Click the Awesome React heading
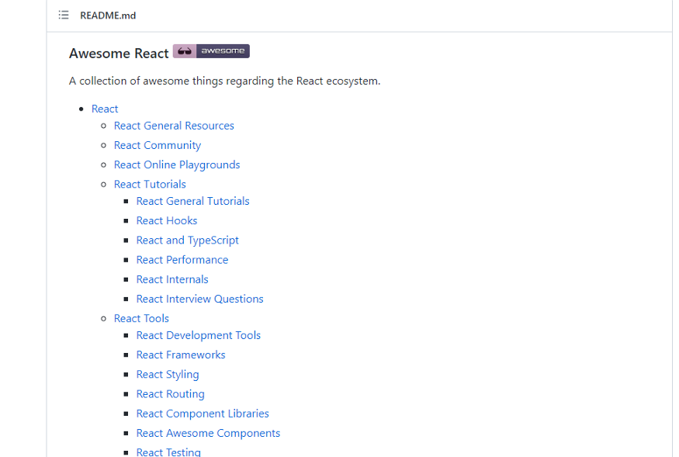The height and width of the screenshot is (457, 679). tap(119, 54)
